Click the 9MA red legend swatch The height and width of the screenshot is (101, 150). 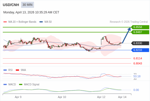click(x=17, y=70)
